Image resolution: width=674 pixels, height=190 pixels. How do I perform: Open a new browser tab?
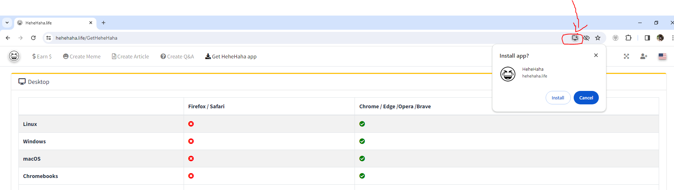pyautogui.click(x=104, y=23)
